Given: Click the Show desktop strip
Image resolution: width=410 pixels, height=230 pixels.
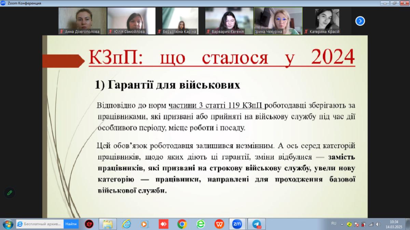Looking at the screenshot, I should pyautogui.click(x=408, y=224).
